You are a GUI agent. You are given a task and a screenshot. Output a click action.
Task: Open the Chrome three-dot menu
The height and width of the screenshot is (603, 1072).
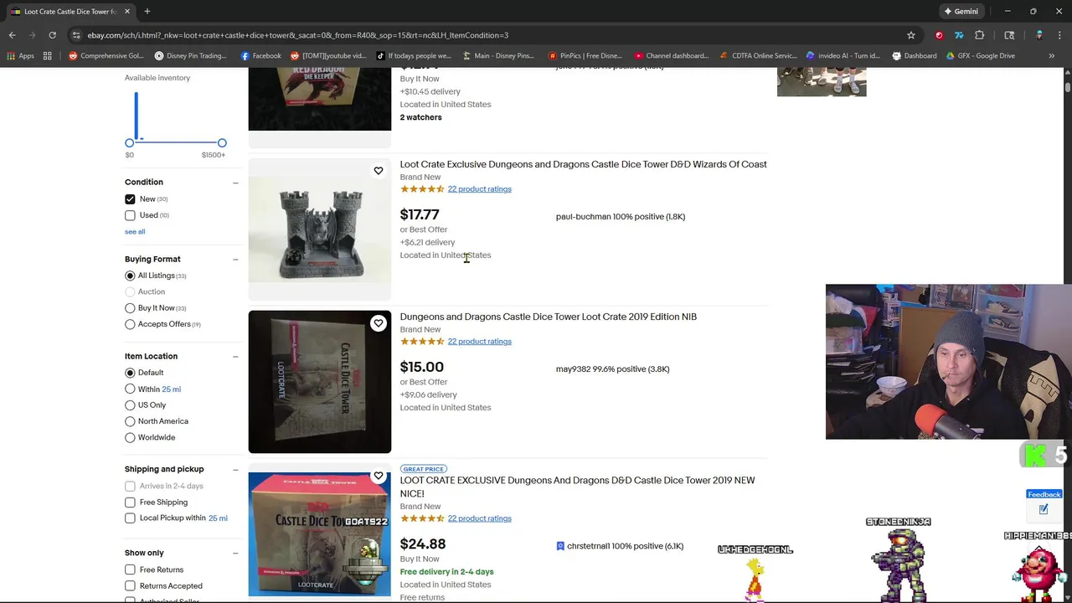[1059, 35]
